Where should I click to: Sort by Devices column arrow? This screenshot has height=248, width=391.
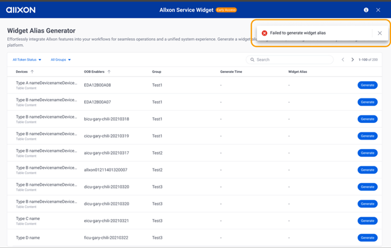(x=32, y=72)
